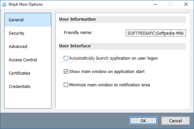Discard changes with the Cancel button
The image size is (194, 129).
(x=176, y=121)
